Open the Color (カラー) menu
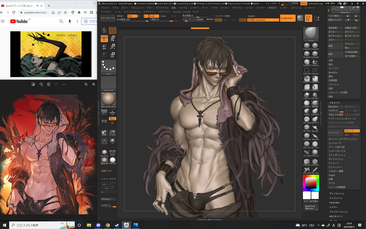 (x=125, y=7)
